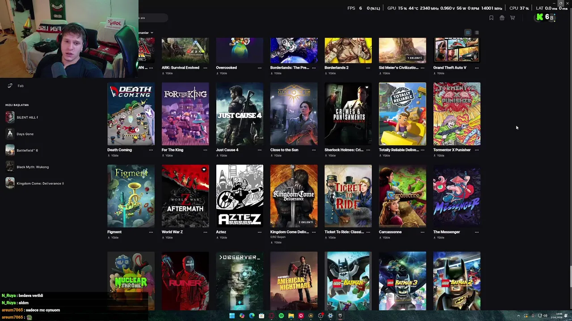Select the Aztez cover art
This screenshot has height=321, width=572.
[x=240, y=196]
